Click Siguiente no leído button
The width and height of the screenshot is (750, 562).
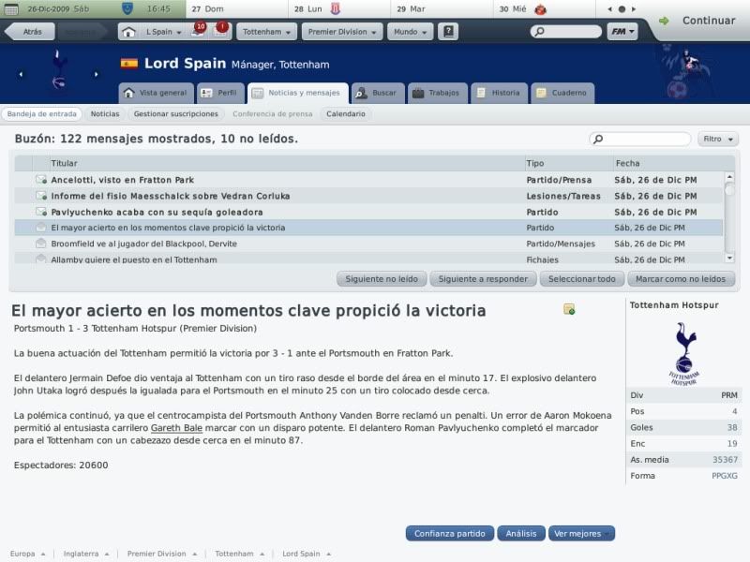coord(382,279)
